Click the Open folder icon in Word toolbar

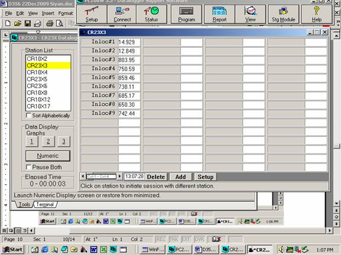tap(18, 23)
